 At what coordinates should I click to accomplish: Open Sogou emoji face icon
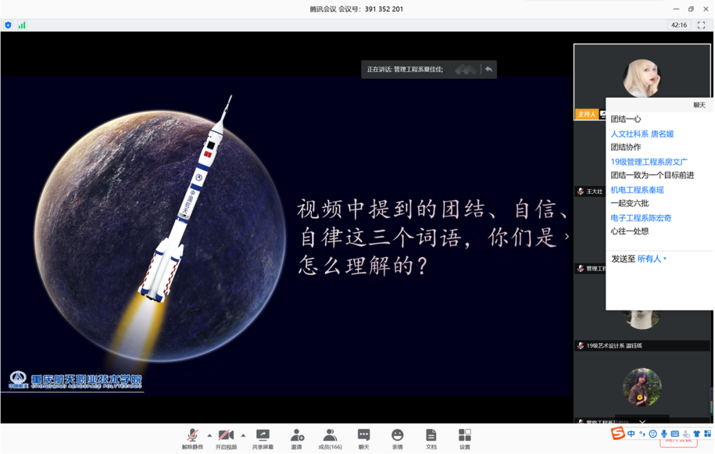tap(653, 433)
